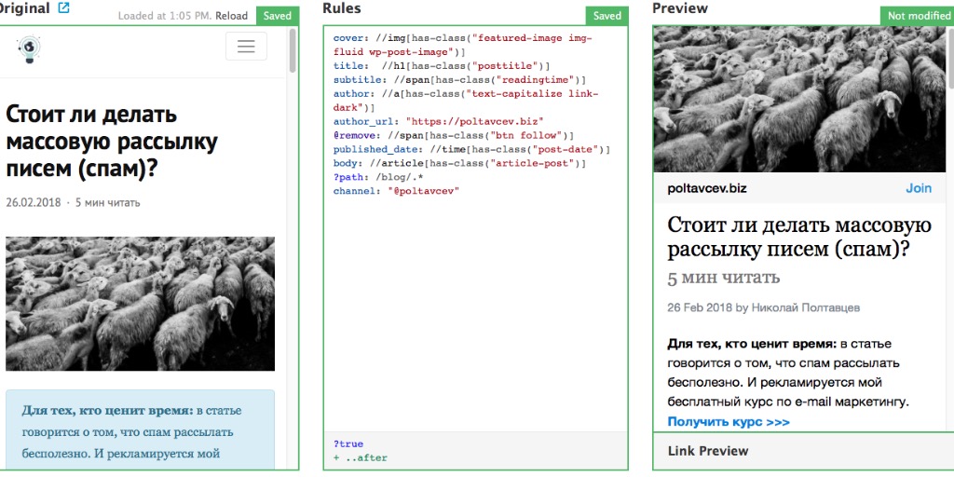Open the hamburger navigation menu
The width and height of the screenshot is (954, 477).
click(246, 46)
